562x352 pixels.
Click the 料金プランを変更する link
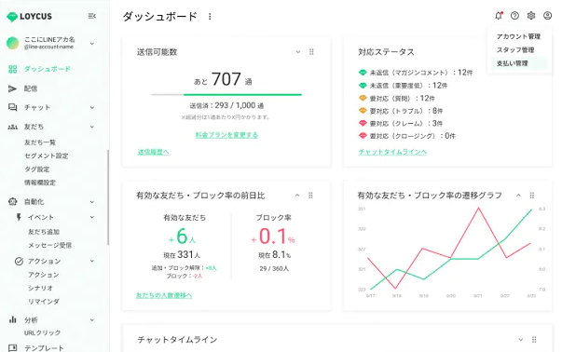pyautogui.click(x=226, y=135)
